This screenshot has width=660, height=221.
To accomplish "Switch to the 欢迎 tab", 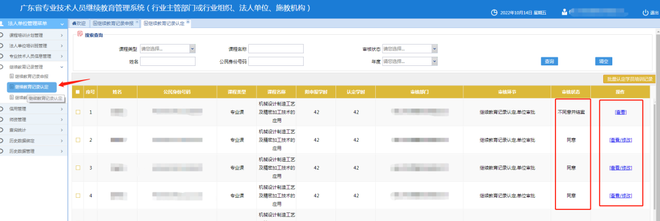I will [x=79, y=24].
